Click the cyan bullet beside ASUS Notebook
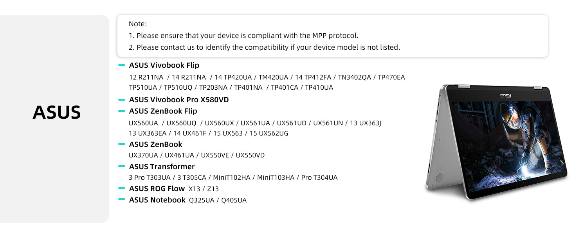 click(x=122, y=200)
